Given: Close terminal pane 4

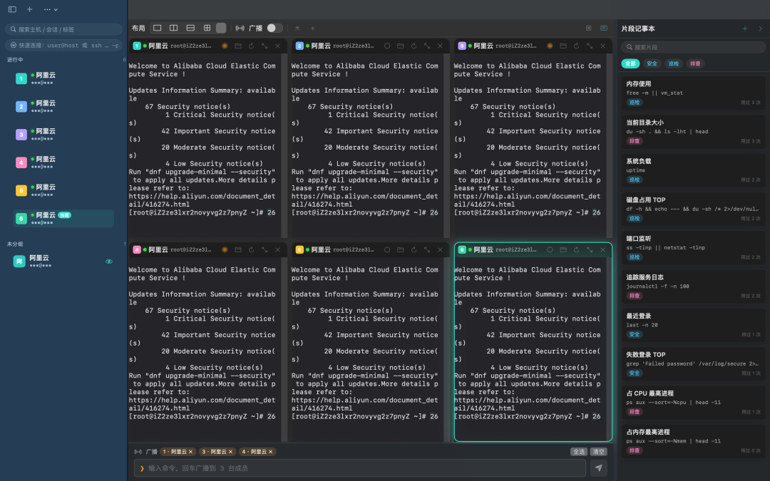Looking at the screenshot, I should 277,250.
